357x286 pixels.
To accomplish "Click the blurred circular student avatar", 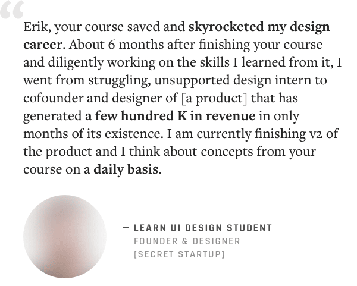I will 65,237.
